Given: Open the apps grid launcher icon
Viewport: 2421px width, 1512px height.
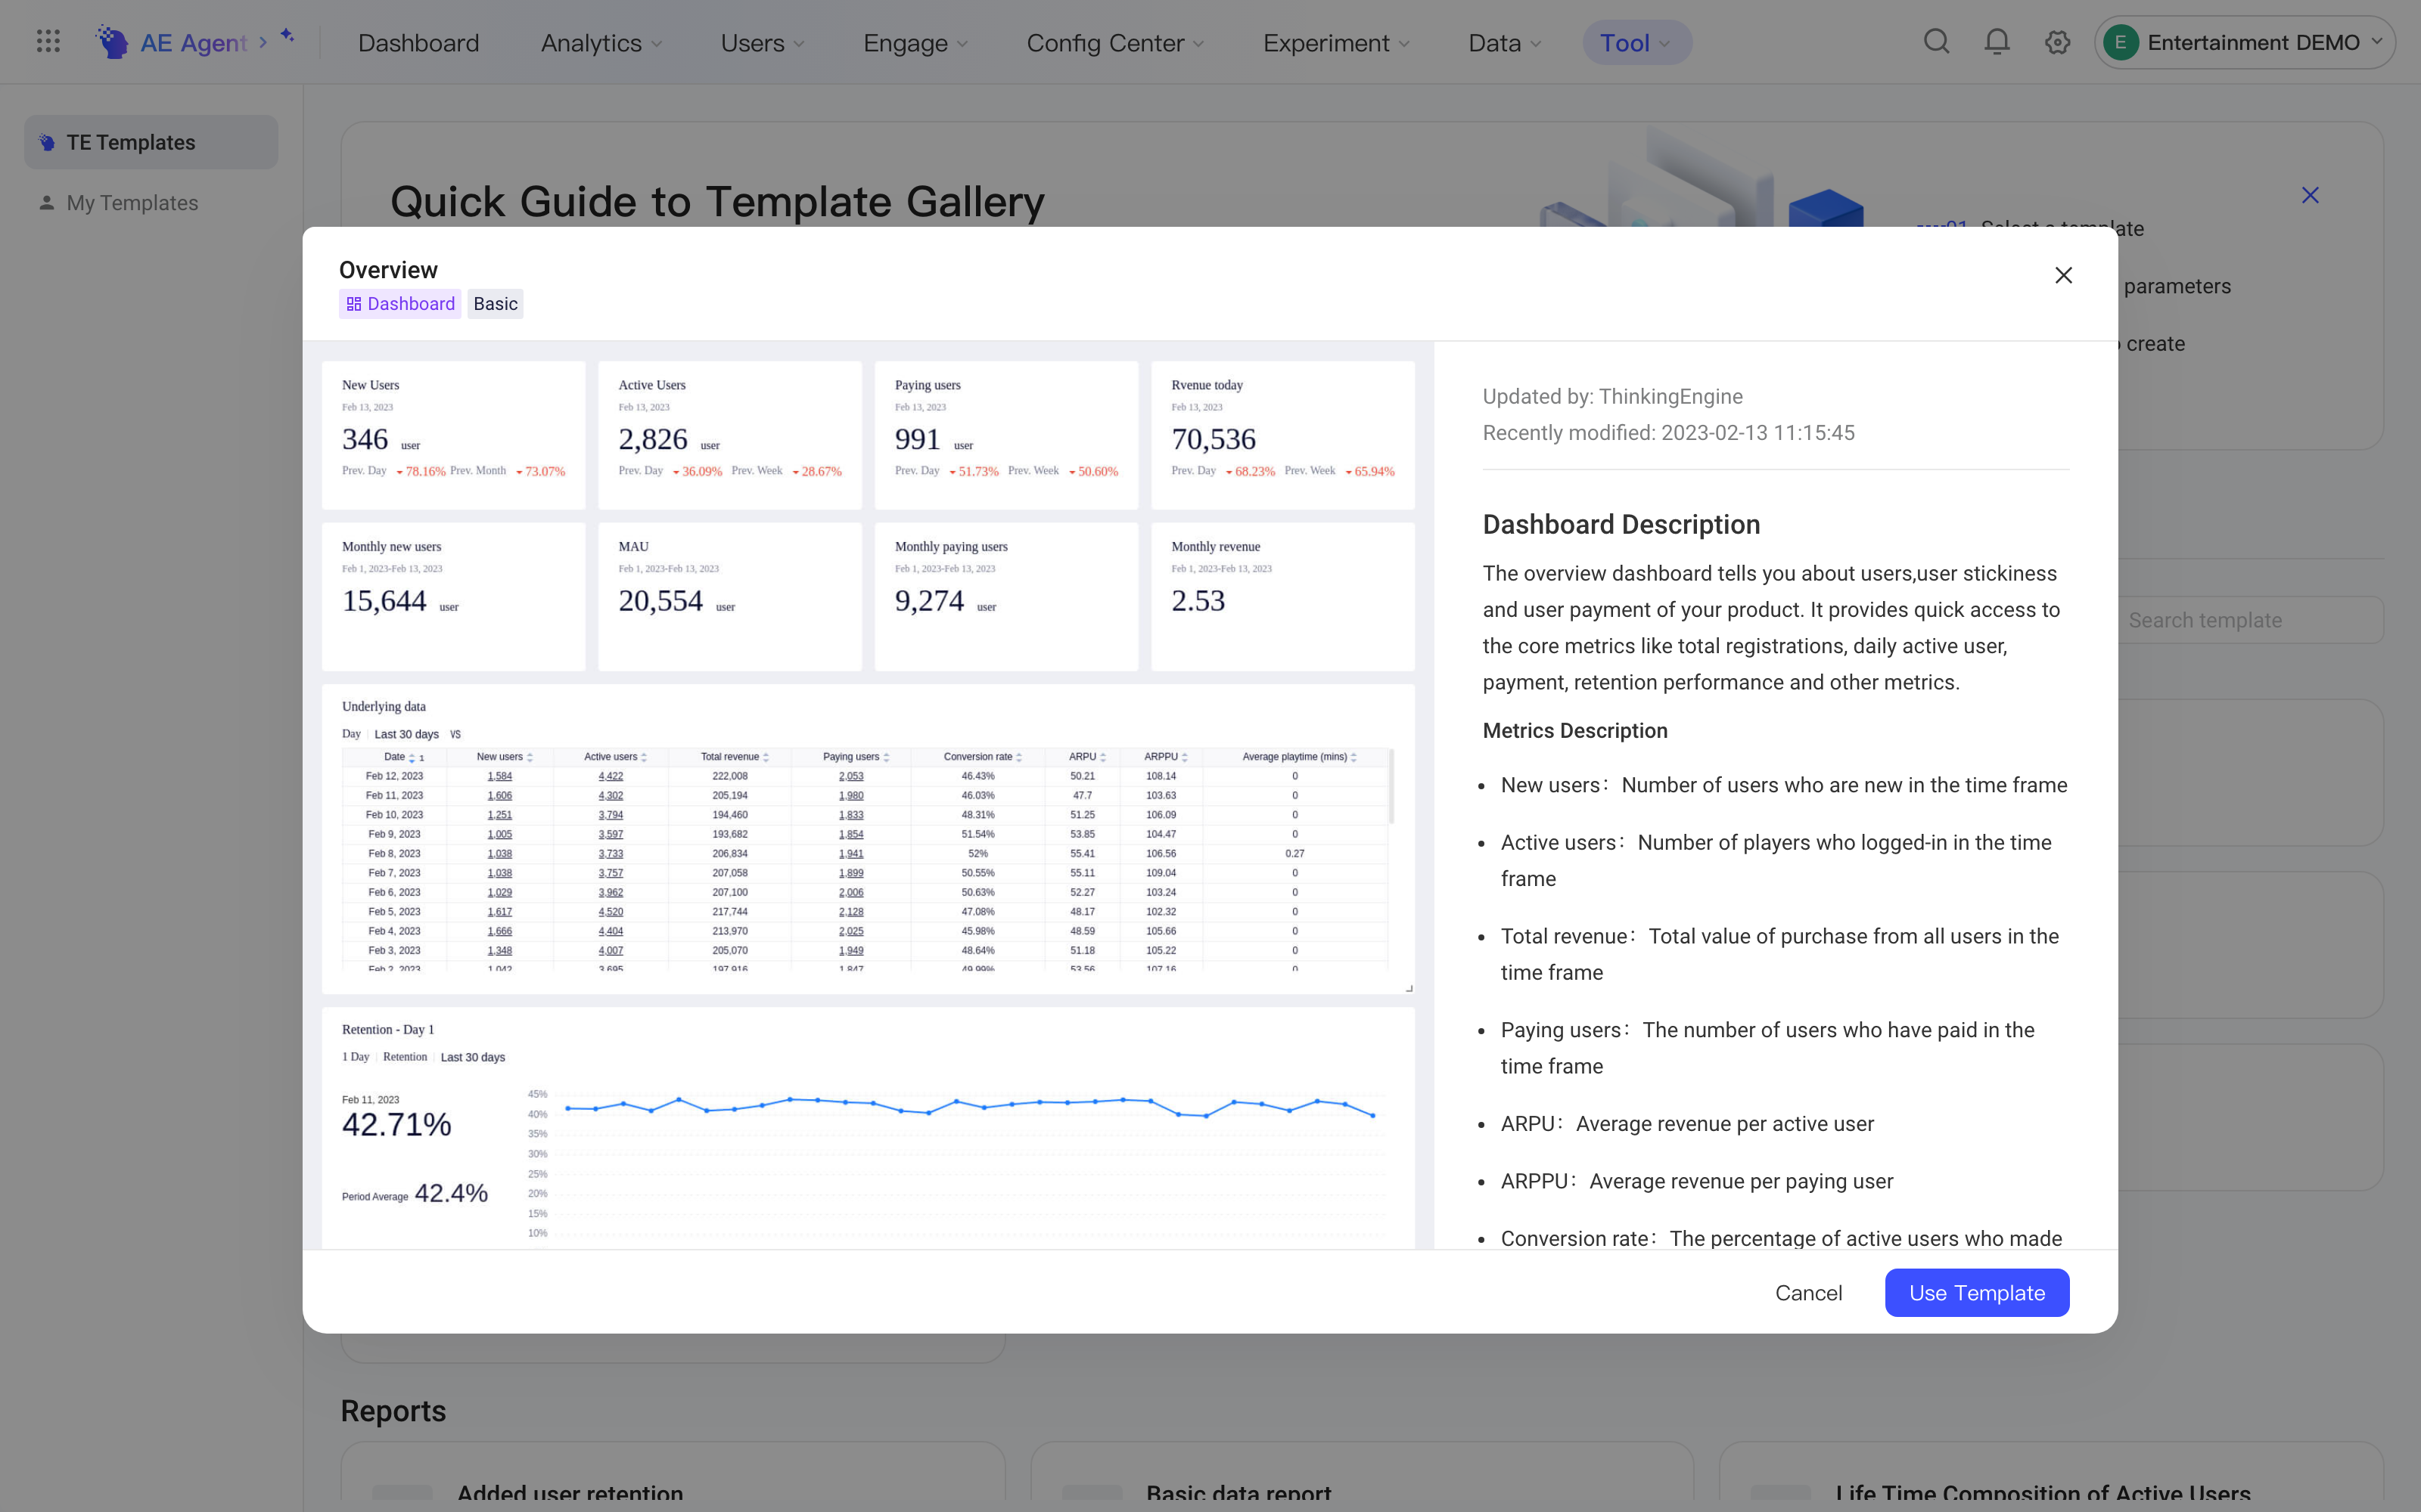Looking at the screenshot, I should [x=48, y=42].
